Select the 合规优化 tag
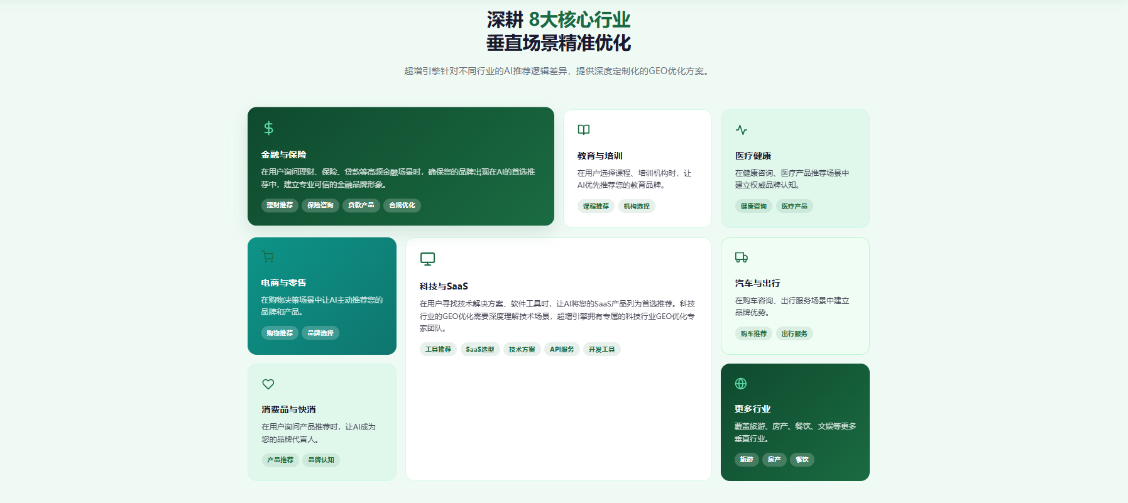The width and height of the screenshot is (1128, 503). 402,205
